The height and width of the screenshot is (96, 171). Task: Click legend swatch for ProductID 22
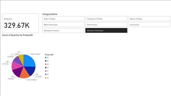click(x=46, y=78)
